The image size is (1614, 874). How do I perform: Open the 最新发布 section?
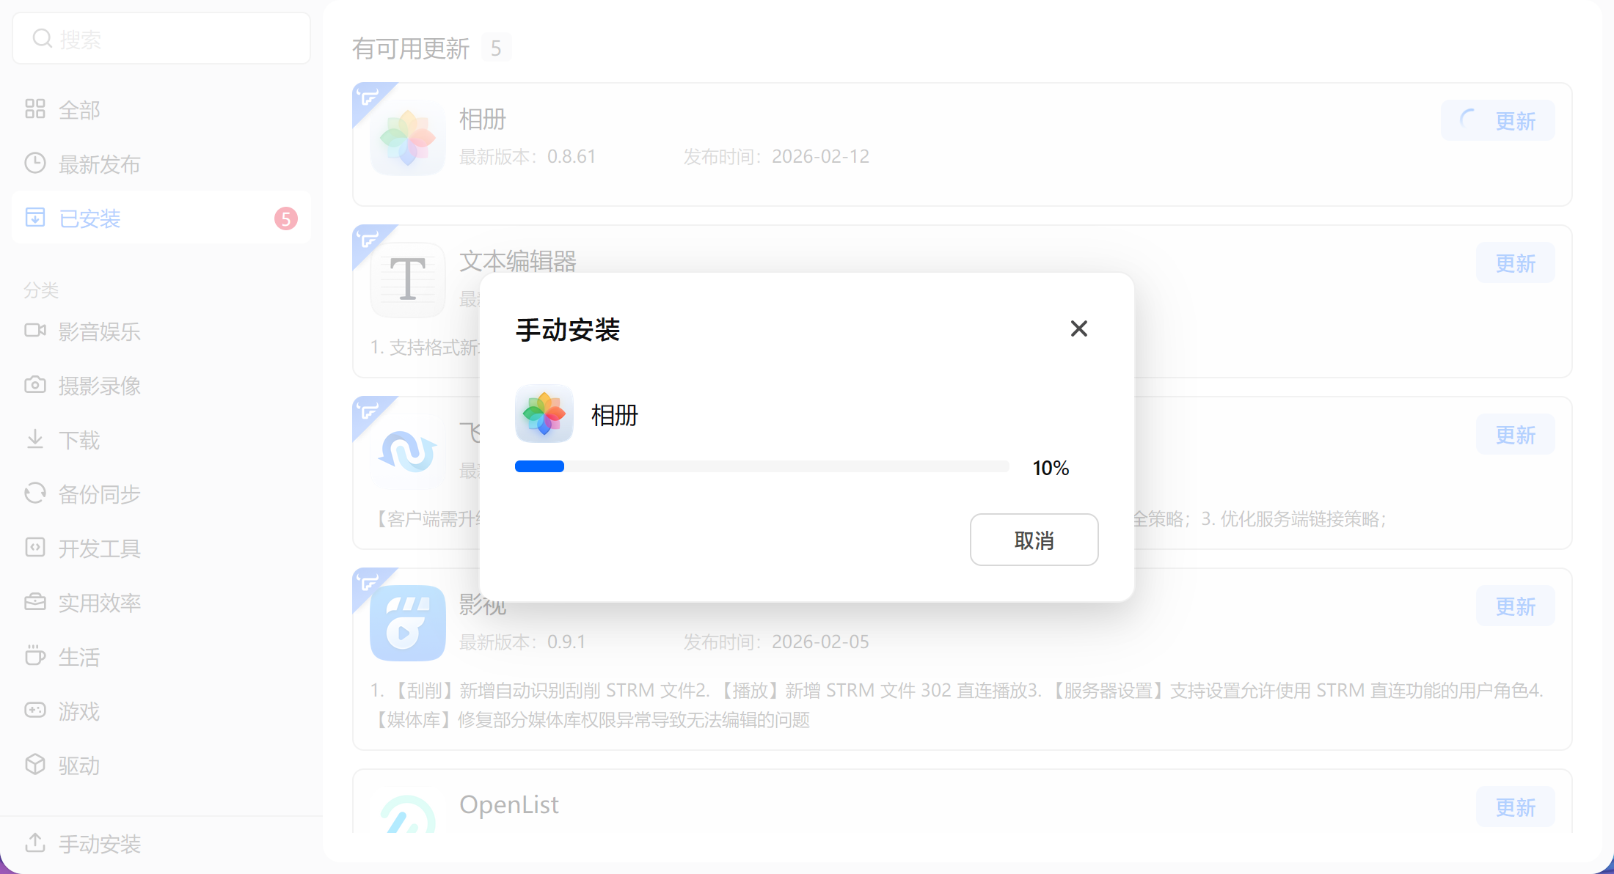coord(100,164)
